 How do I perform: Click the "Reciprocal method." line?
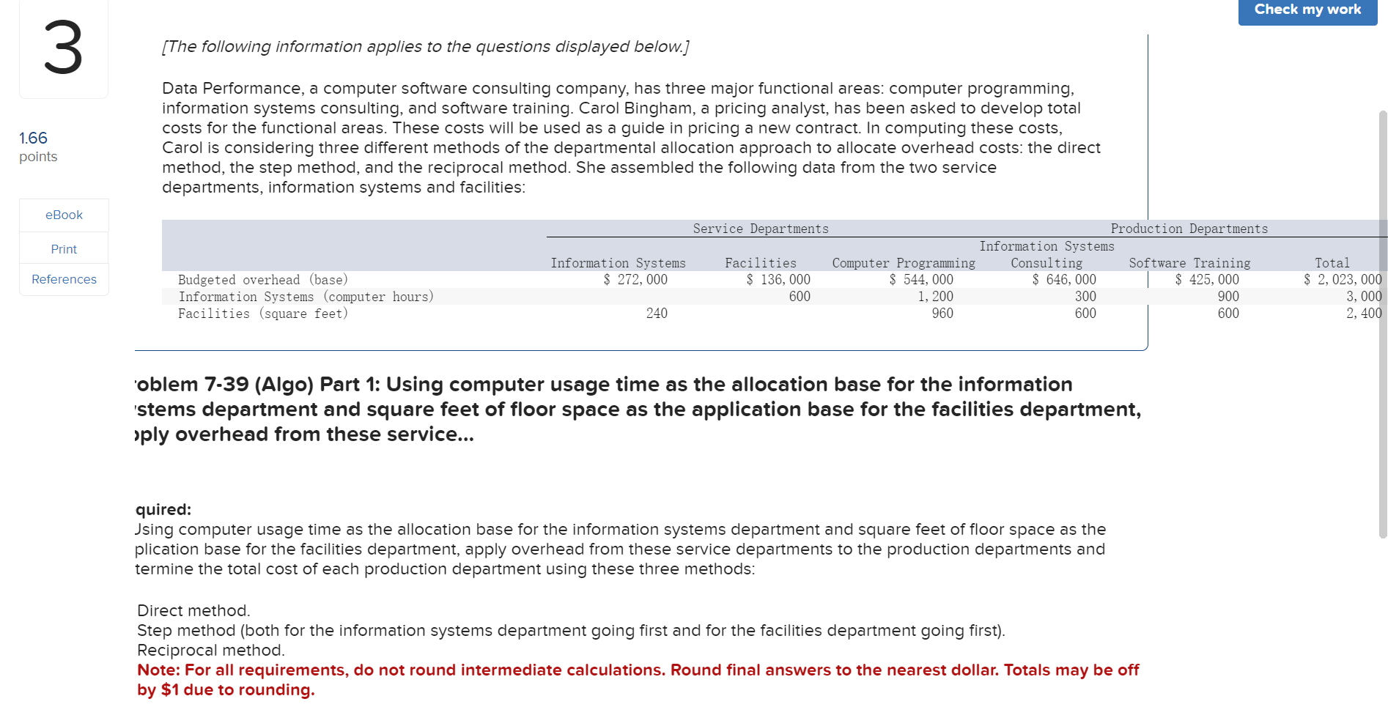point(211,651)
